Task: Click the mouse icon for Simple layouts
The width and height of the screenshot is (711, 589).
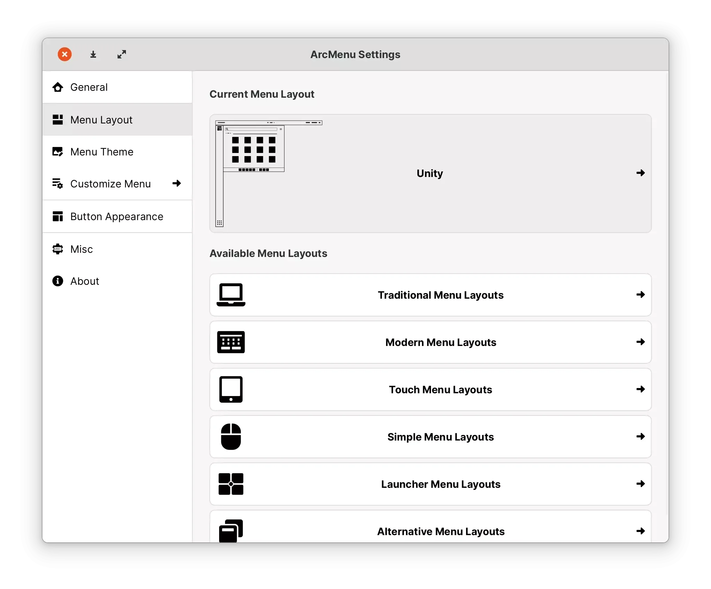Action: [x=231, y=437]
